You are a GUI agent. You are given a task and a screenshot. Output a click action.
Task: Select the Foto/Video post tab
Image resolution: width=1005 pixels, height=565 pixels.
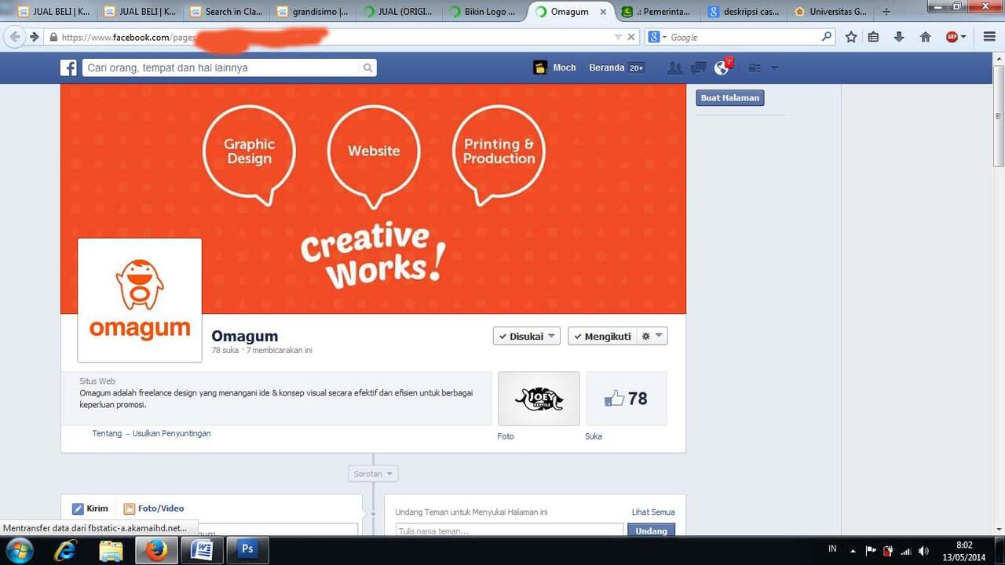[154, 508]
